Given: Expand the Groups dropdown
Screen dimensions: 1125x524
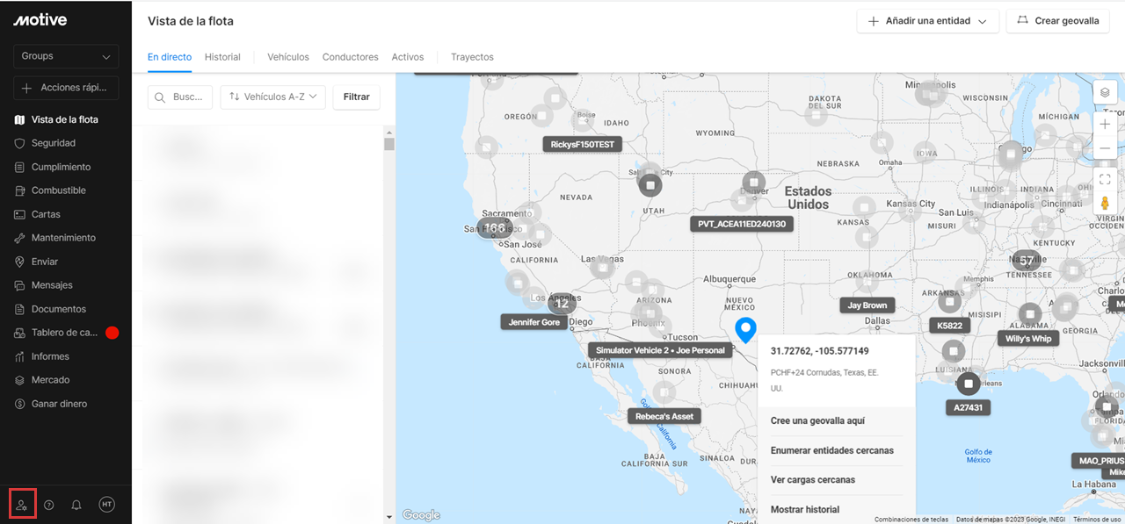Looking at the screenshot, I should 66,56.
